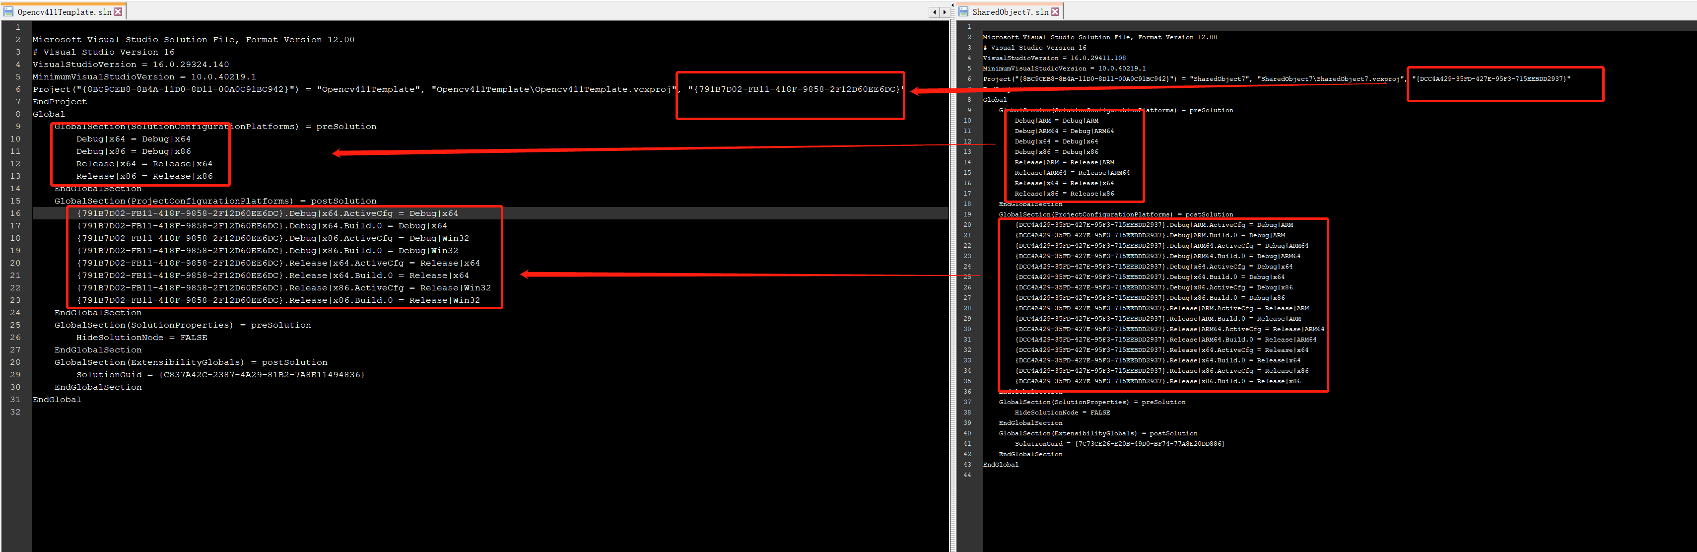Image resolution: width=1697 pixels, height=552 pixels.
Task: Click line number 16 in the left editor margin
Action: tap(15, 213)
